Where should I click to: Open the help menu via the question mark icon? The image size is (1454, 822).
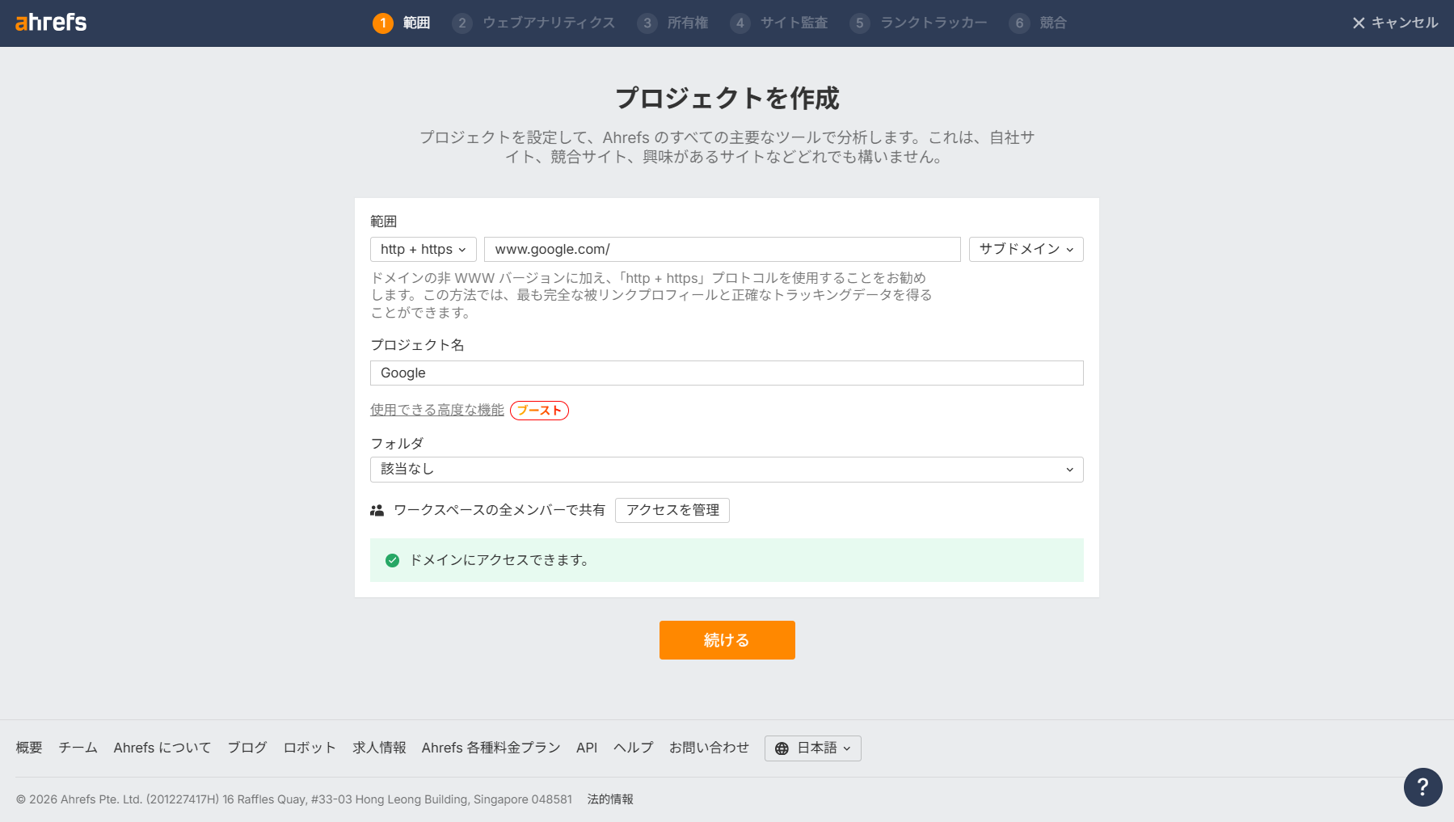1422,787
